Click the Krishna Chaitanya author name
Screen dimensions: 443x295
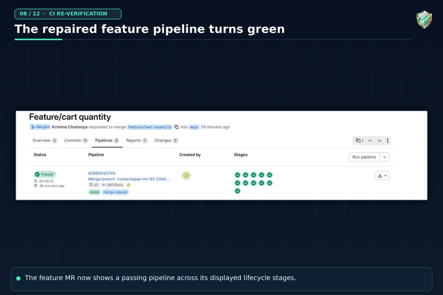pyautogui.click(x=70, y=127)
